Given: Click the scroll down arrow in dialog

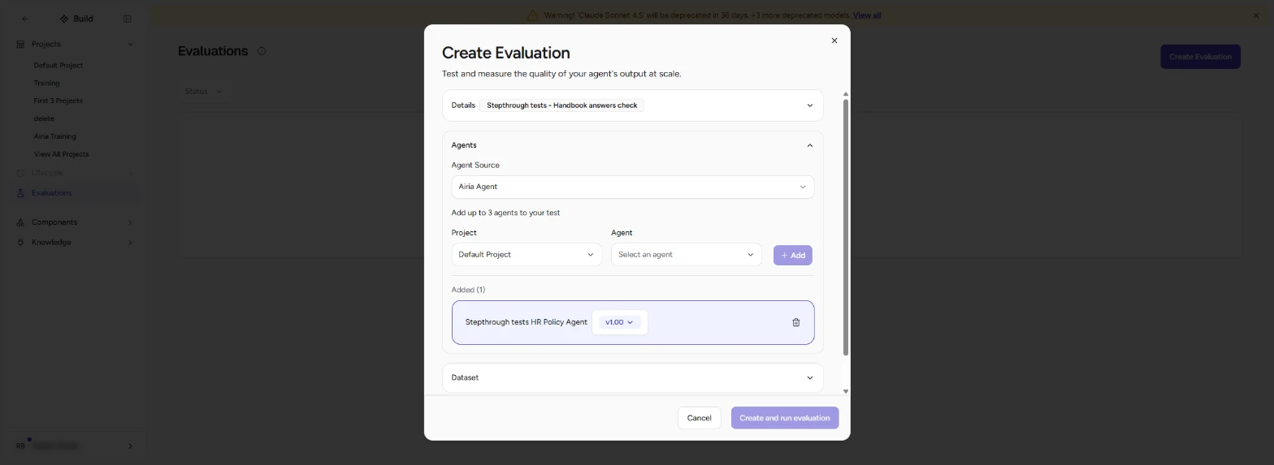Looking at the screenshot, I should (x=846, y=391).
